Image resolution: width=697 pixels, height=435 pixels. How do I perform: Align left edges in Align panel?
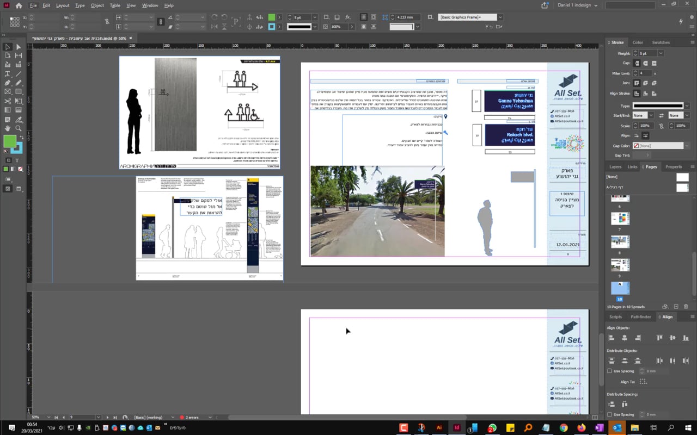click(x=611, y=338)
